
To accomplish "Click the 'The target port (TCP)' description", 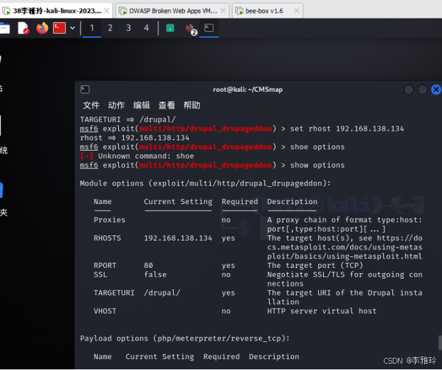I will tap(315, 265).
